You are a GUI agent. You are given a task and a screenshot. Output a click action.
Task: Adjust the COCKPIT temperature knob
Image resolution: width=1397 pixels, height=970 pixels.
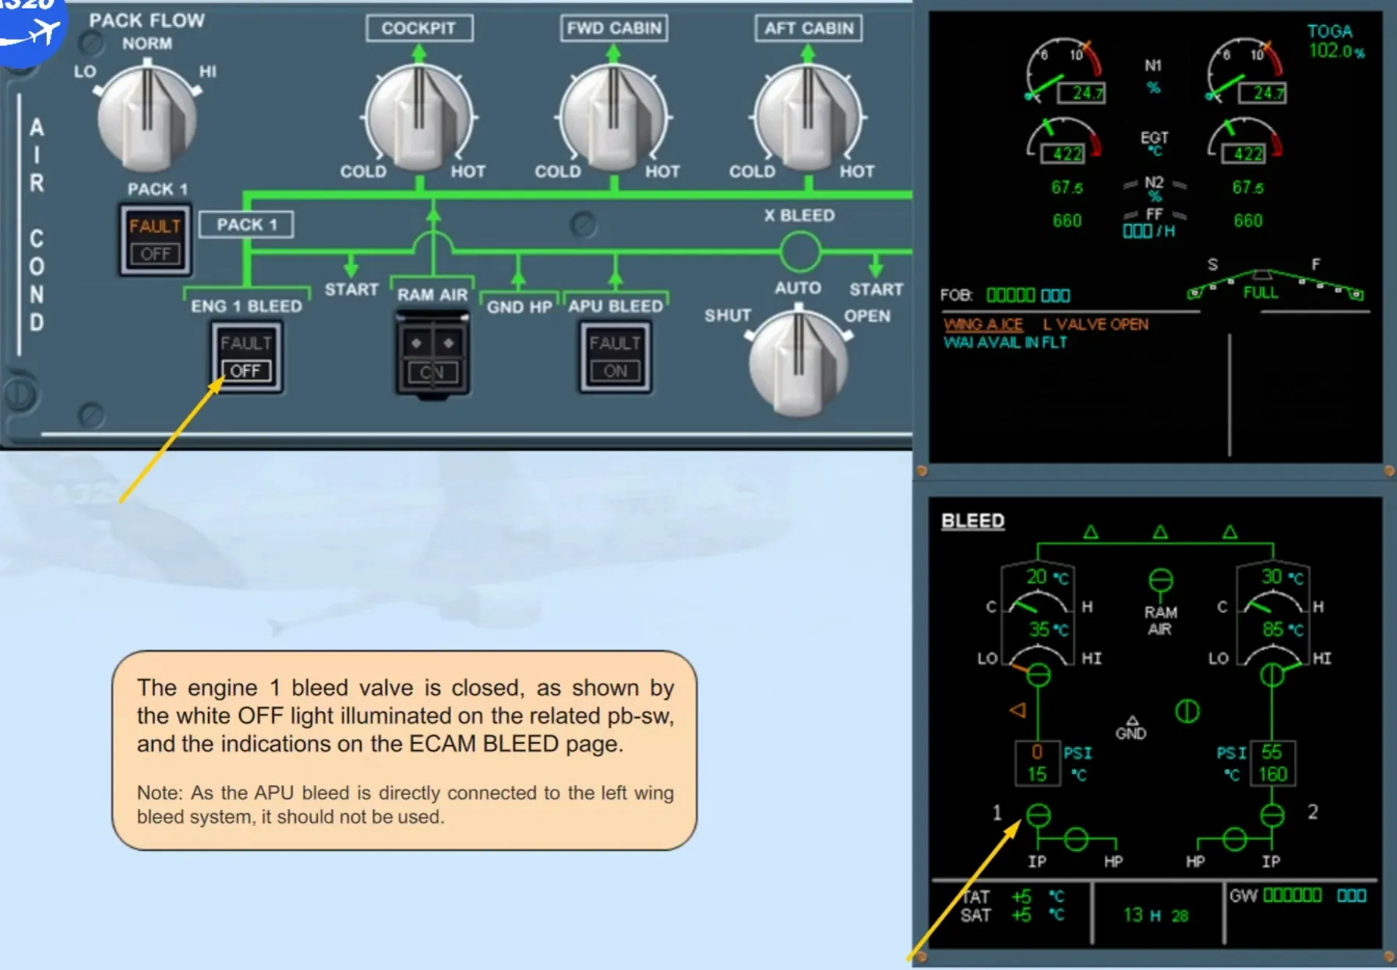pyautogui.click(x=419, y=117)
